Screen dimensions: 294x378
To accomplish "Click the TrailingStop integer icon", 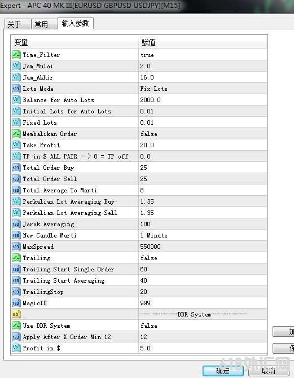I will pyautogui.click(x=16, y=292).
